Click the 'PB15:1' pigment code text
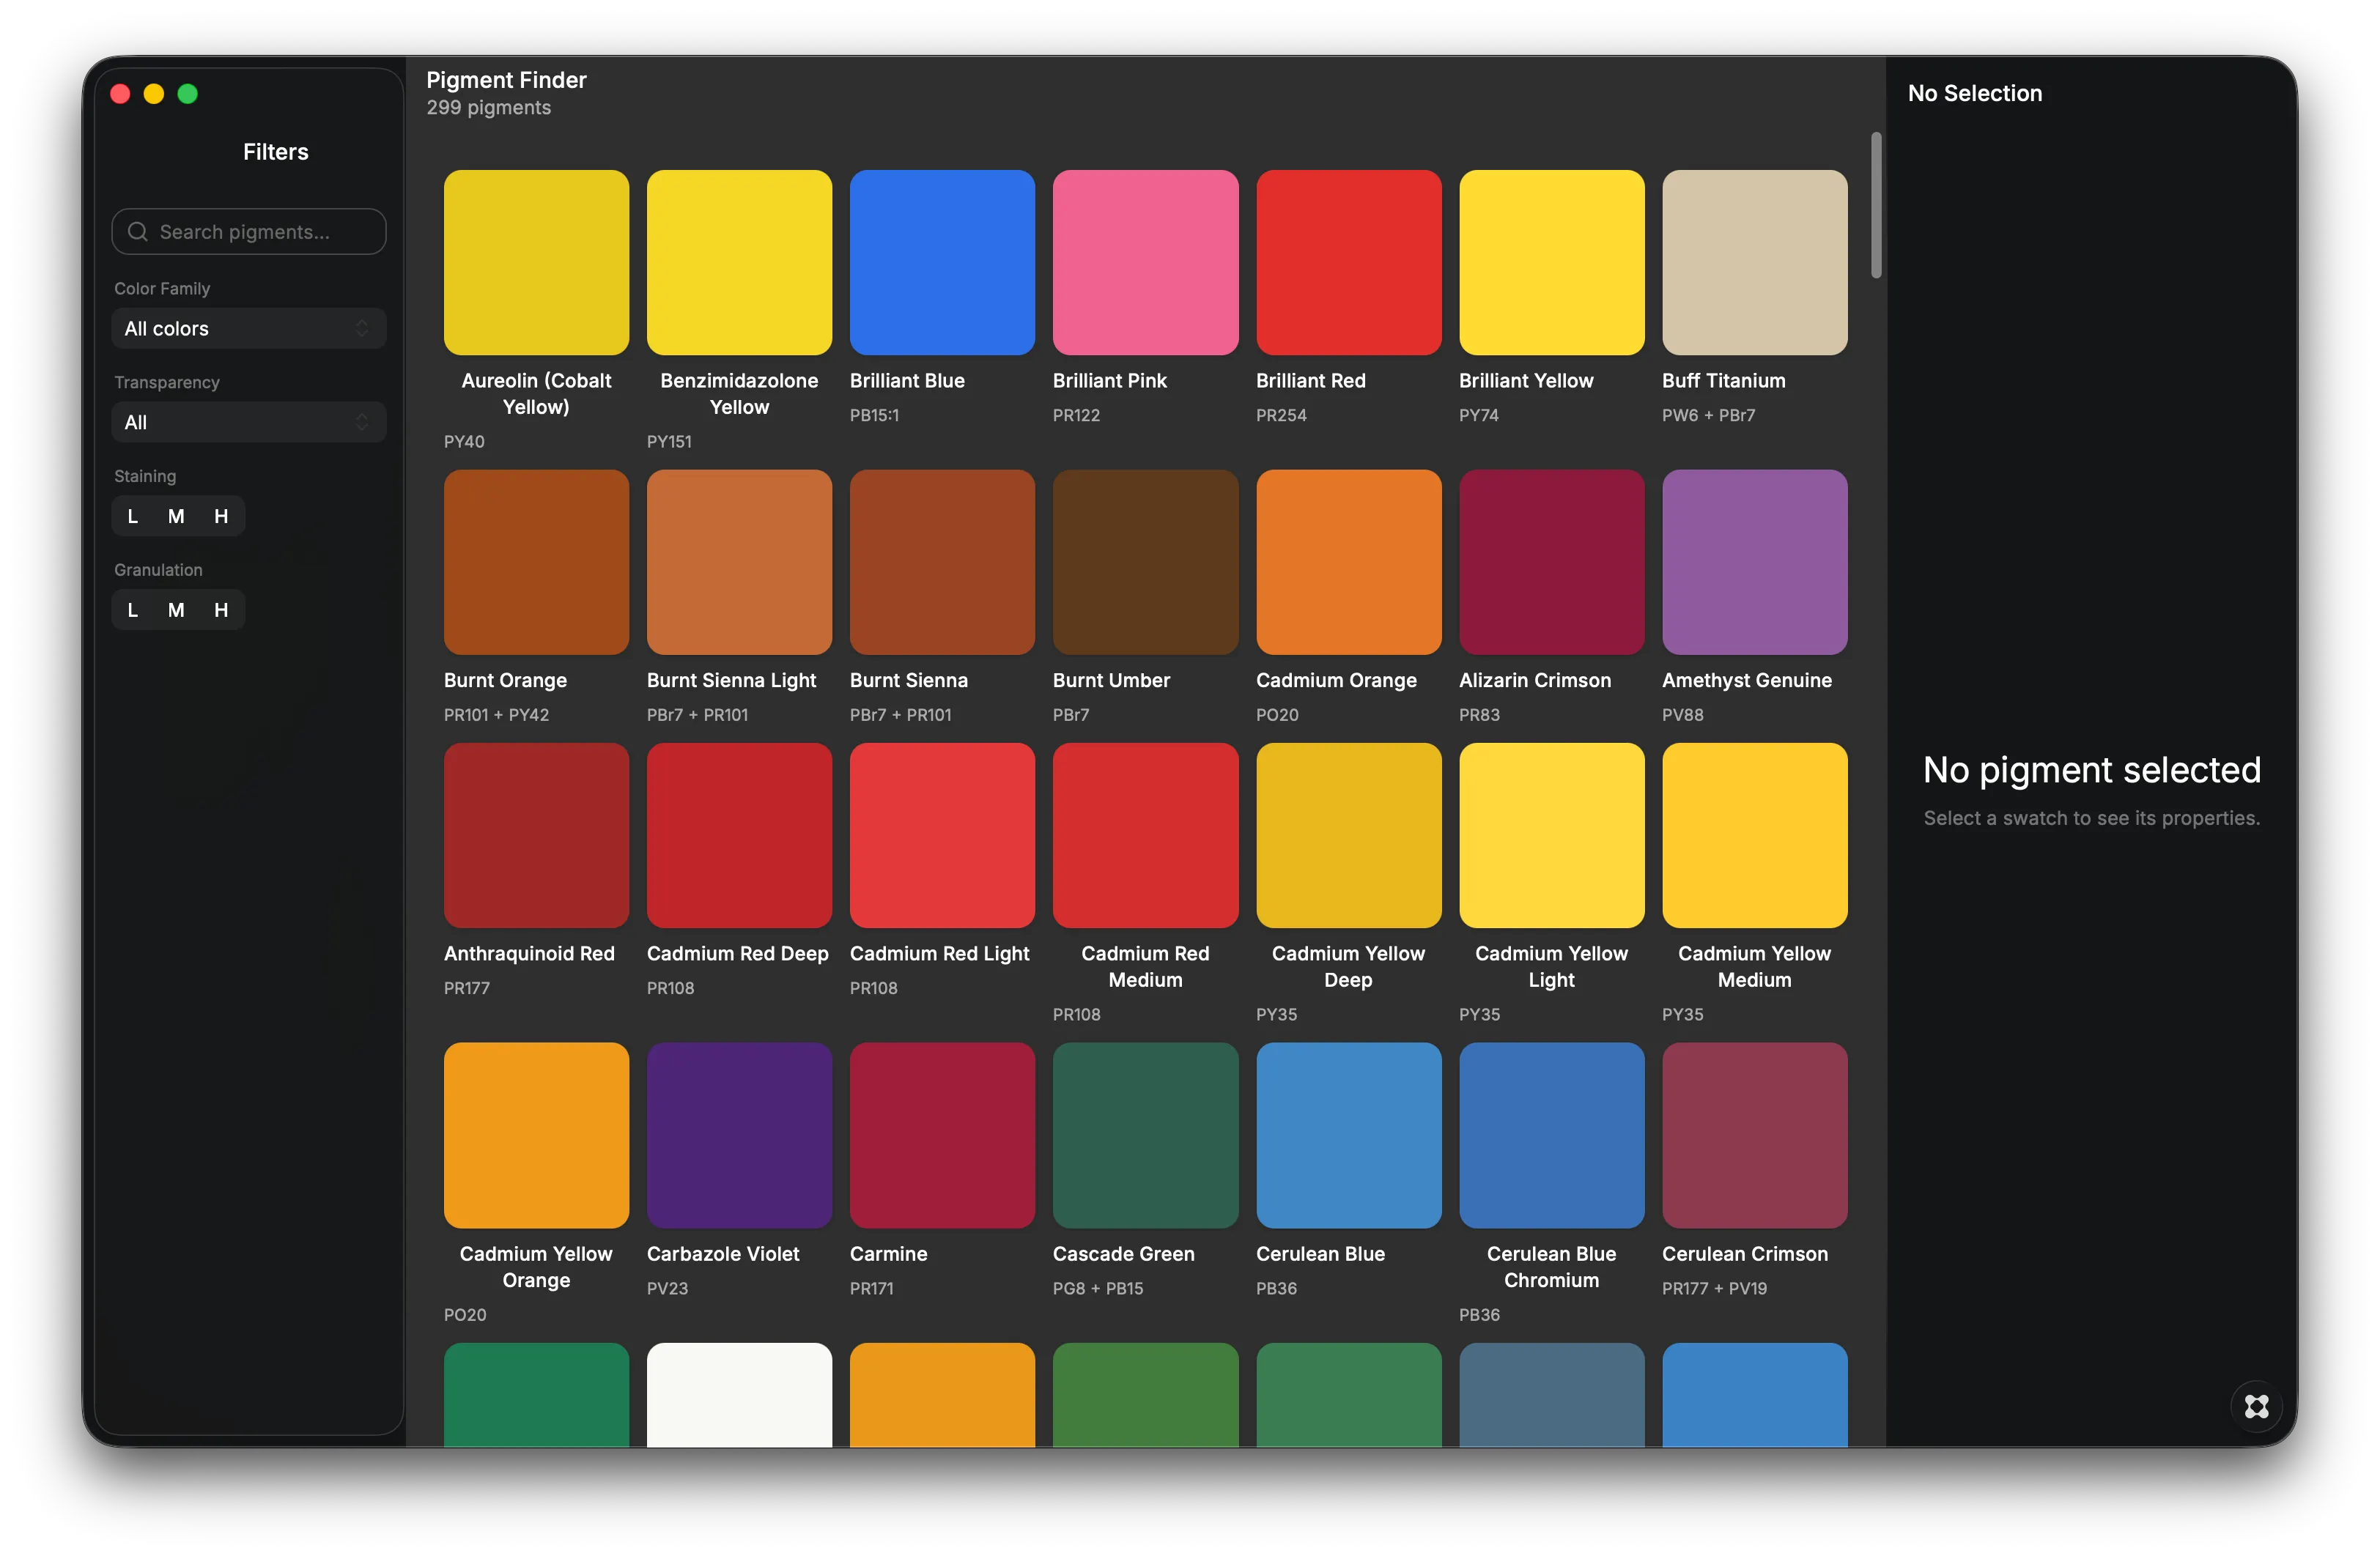 874,415
